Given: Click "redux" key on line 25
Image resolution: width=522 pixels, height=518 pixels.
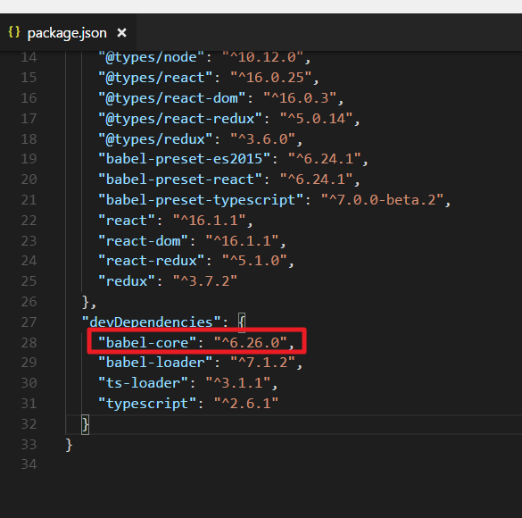Looking at the screenshot, I should [x=127, y=281].
